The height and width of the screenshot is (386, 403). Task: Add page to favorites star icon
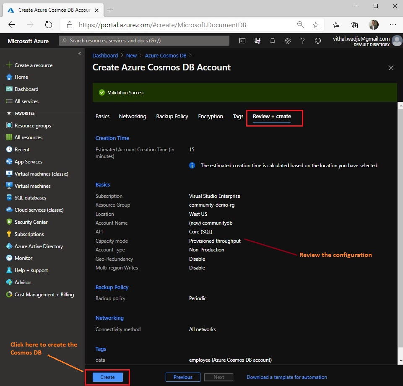316,25
